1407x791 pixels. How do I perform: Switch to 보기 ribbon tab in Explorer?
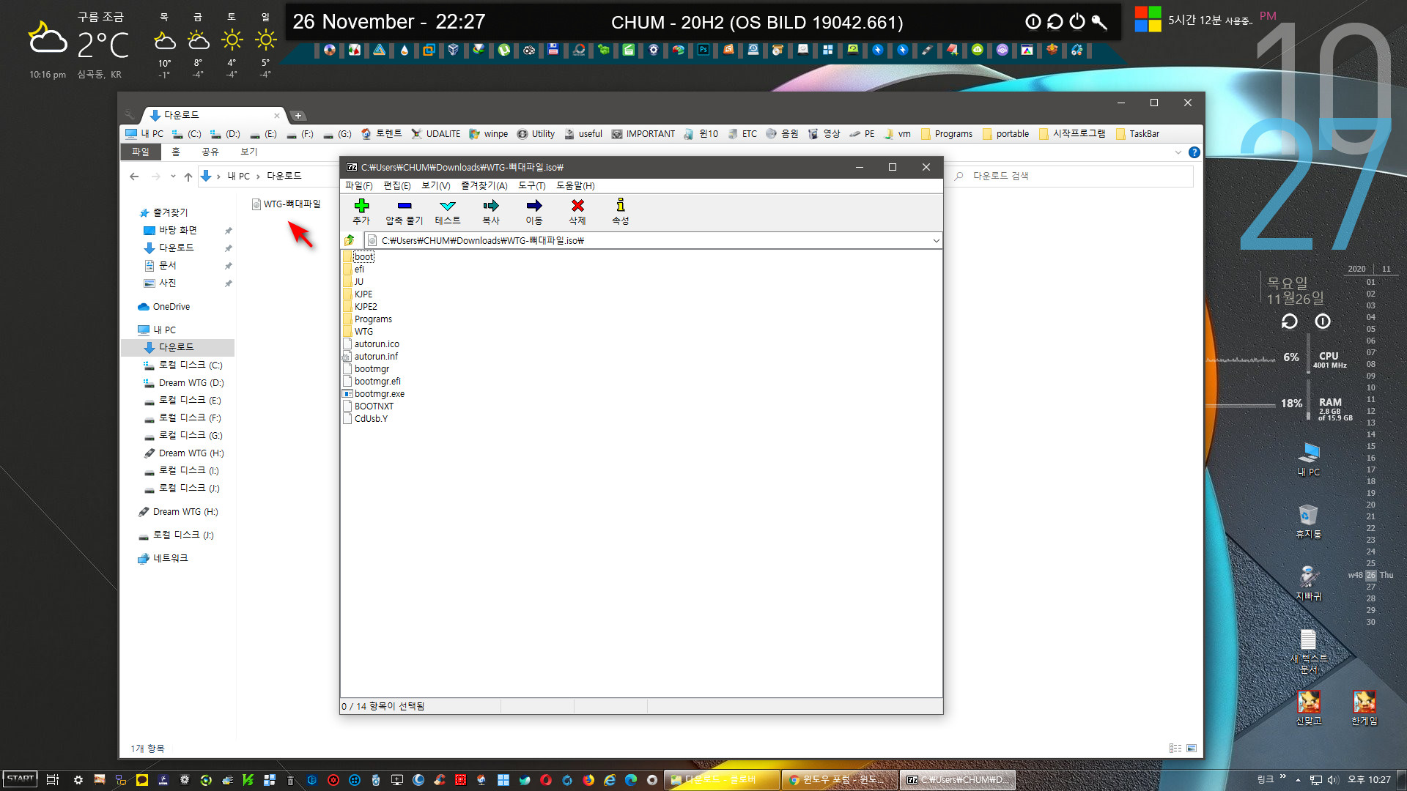(249, 152)
